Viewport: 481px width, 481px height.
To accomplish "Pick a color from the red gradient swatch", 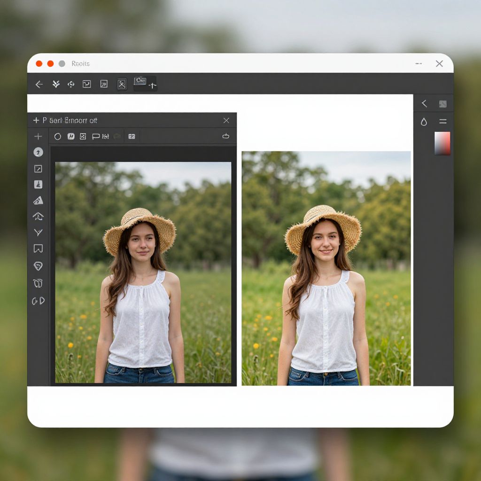I will point(442,143).
